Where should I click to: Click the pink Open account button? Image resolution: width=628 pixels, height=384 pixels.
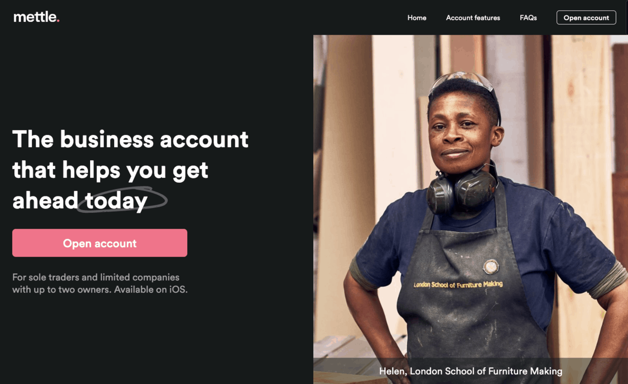pos(100,243)
